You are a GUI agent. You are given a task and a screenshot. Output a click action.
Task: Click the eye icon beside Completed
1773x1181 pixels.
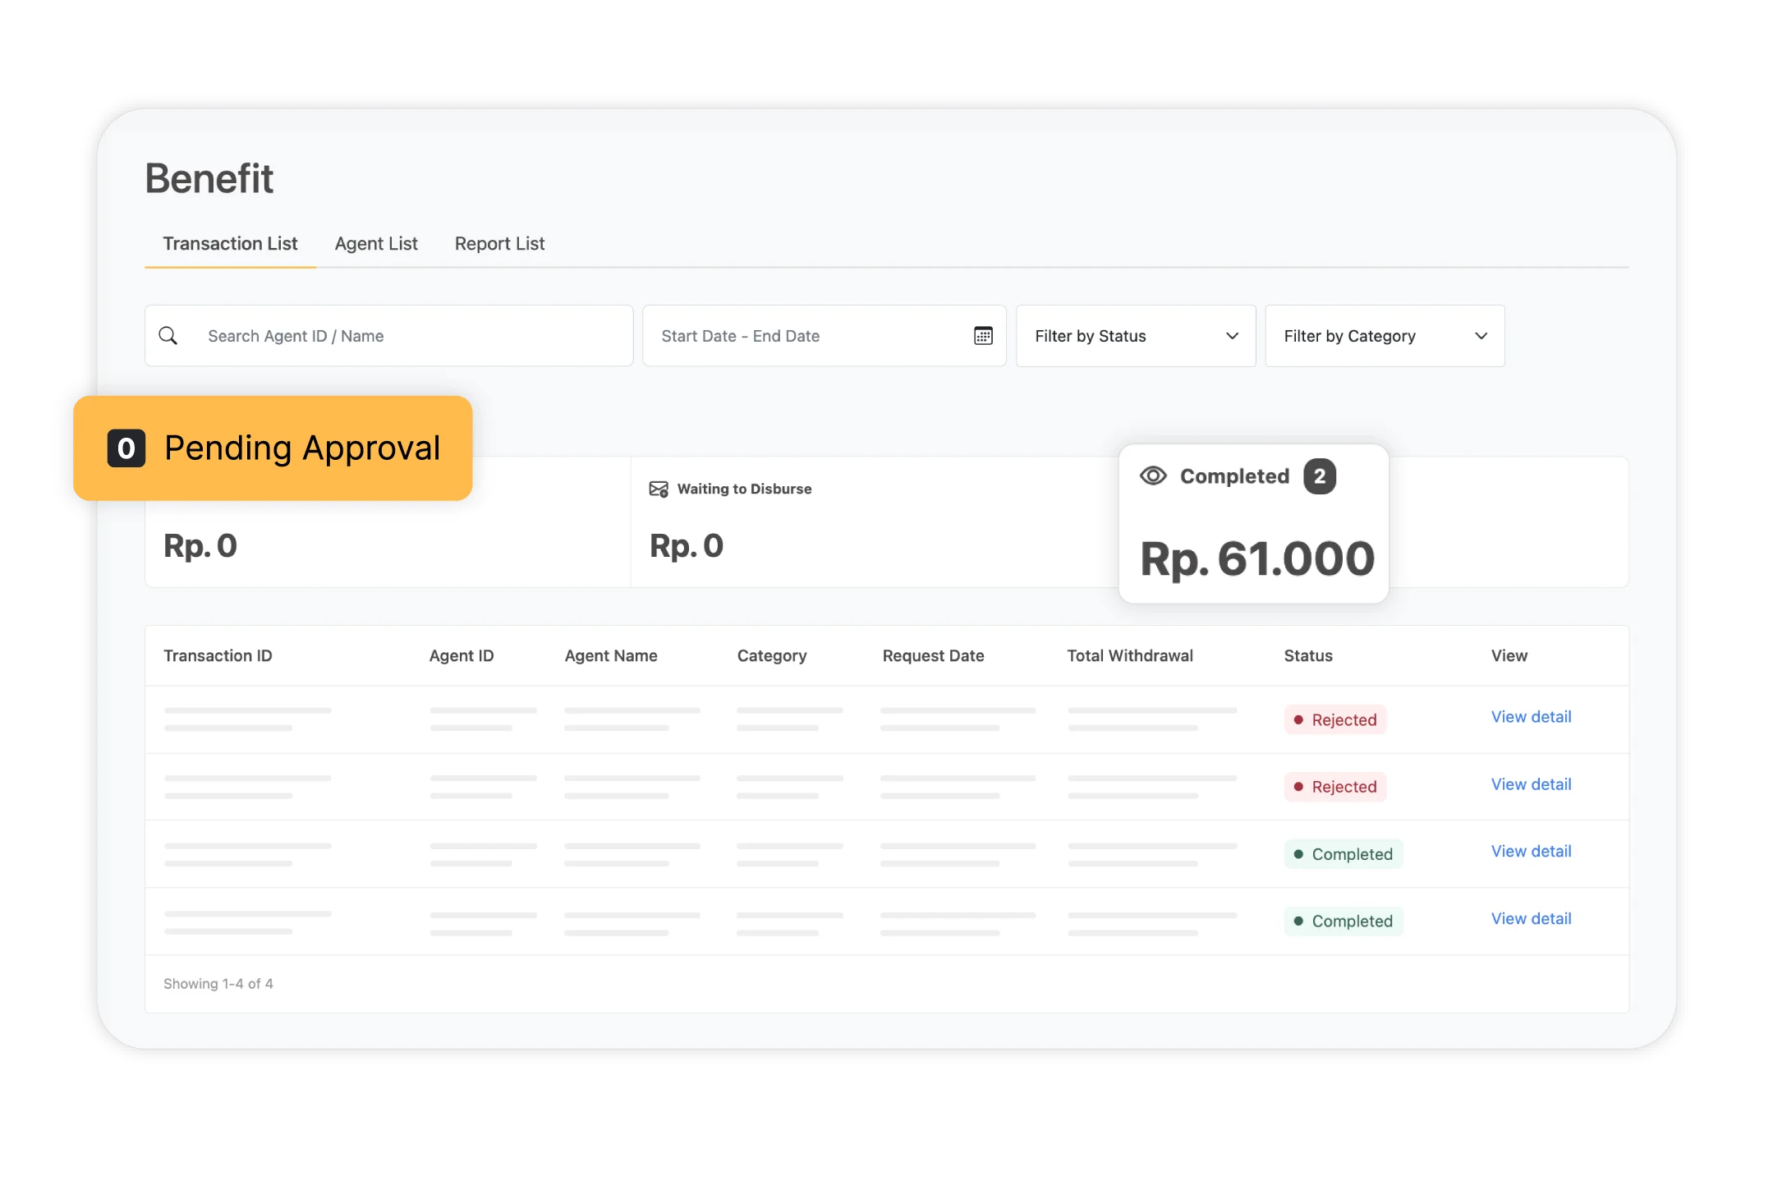pyautogui.click(x=1153, y=476)
